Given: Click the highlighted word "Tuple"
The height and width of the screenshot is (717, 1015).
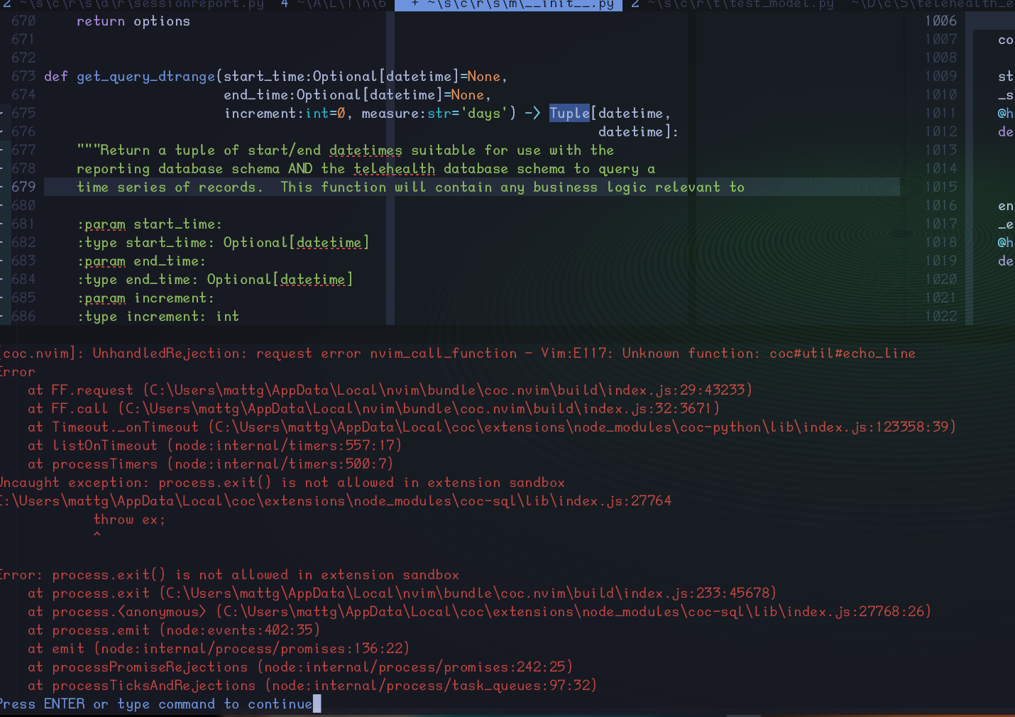Looking at the screenshot, I should click(569, 113).
